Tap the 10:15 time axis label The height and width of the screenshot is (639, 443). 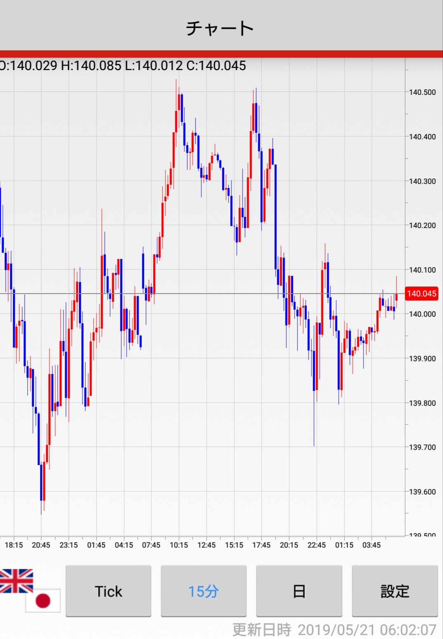(179, 545)
